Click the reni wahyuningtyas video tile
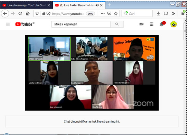This screenshot has width=187, height=135. (134, 73)
